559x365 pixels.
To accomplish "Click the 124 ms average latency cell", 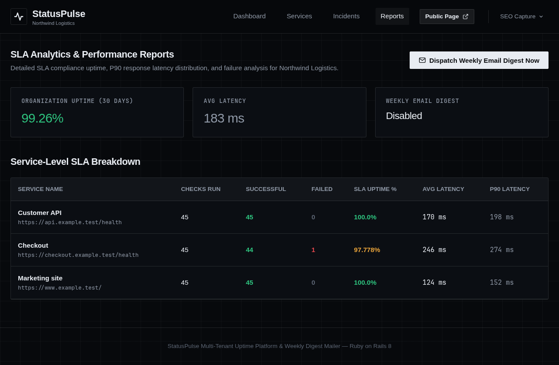I will coord(435,283).
